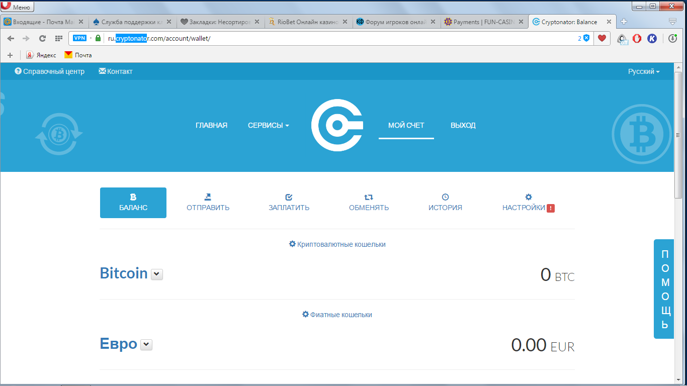Add page to bookmarks with heart icon
The image size is (687, 386).
click(x=602, y=38)
